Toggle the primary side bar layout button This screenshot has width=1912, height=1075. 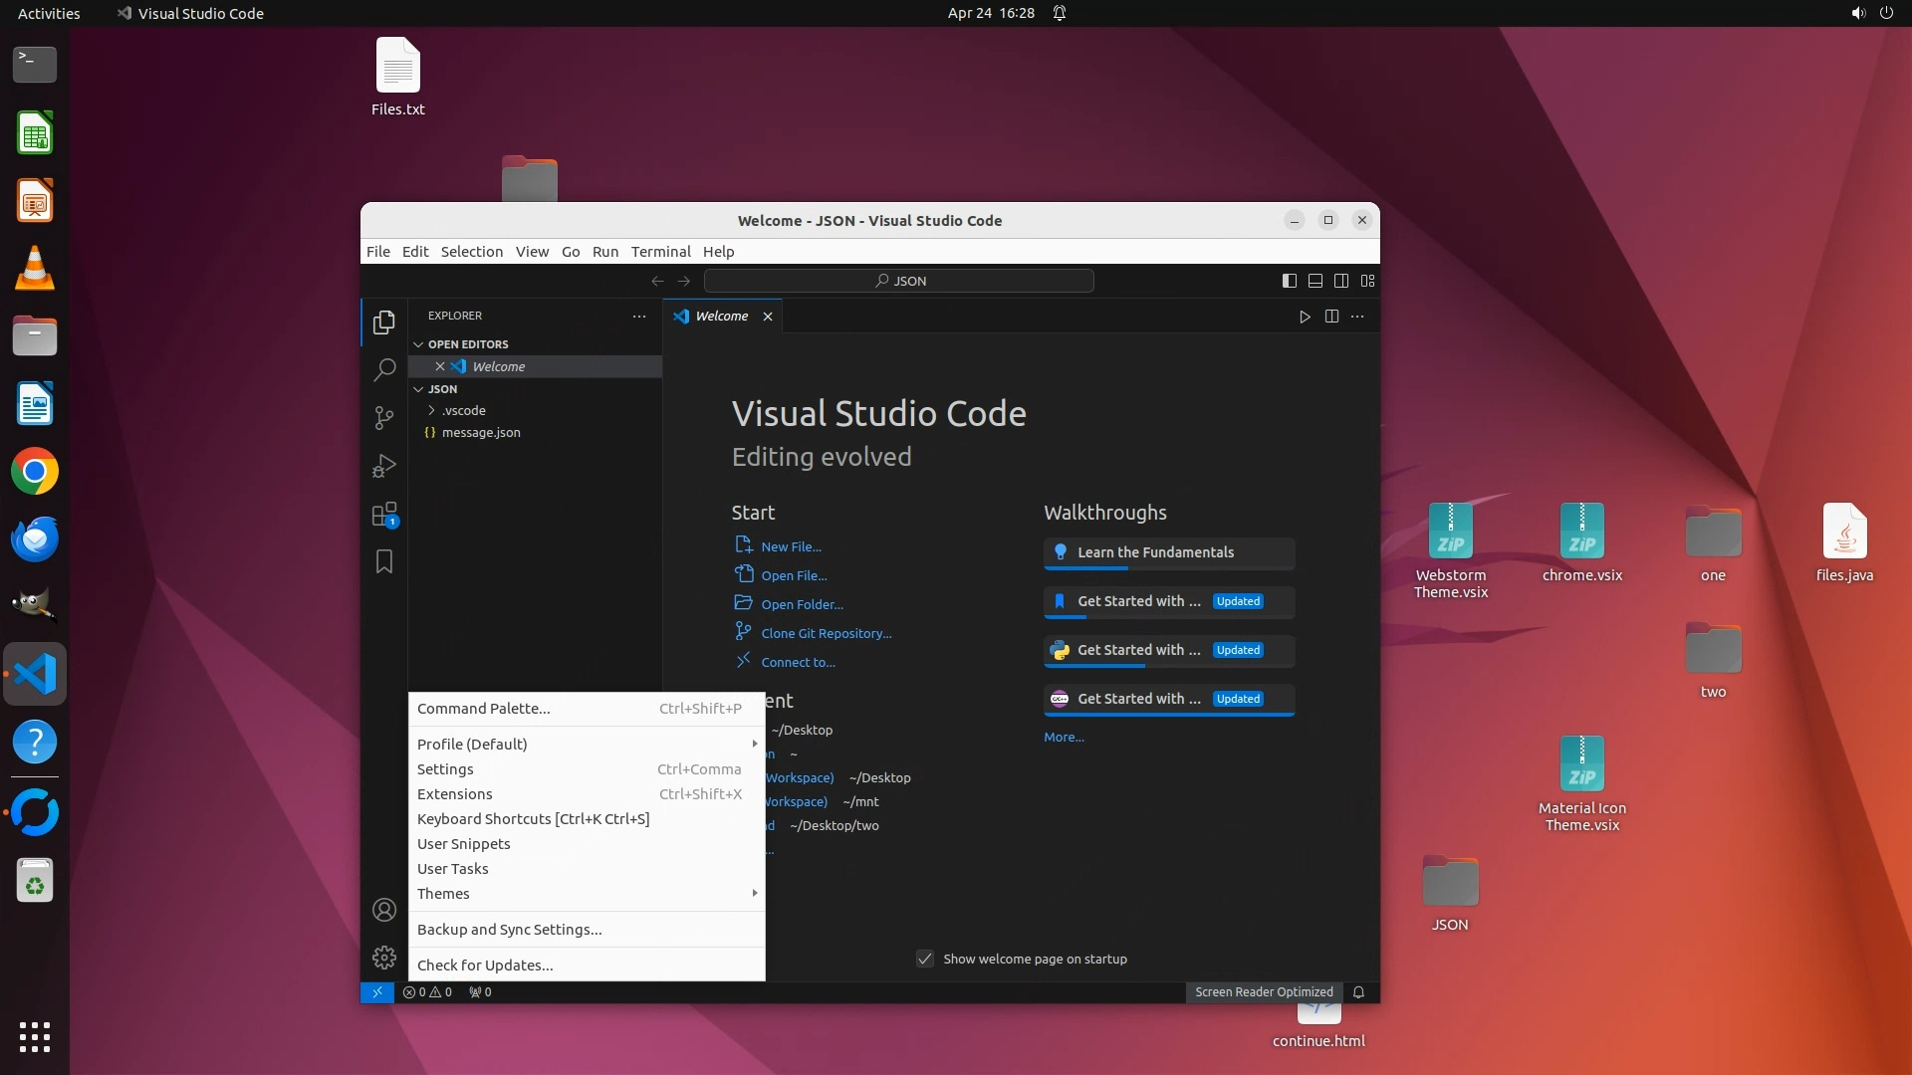point(1289,281)
